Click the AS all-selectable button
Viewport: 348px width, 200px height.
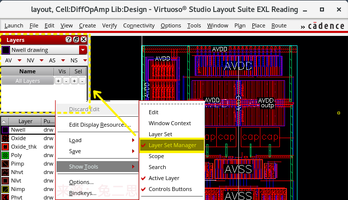pos(52,60)
